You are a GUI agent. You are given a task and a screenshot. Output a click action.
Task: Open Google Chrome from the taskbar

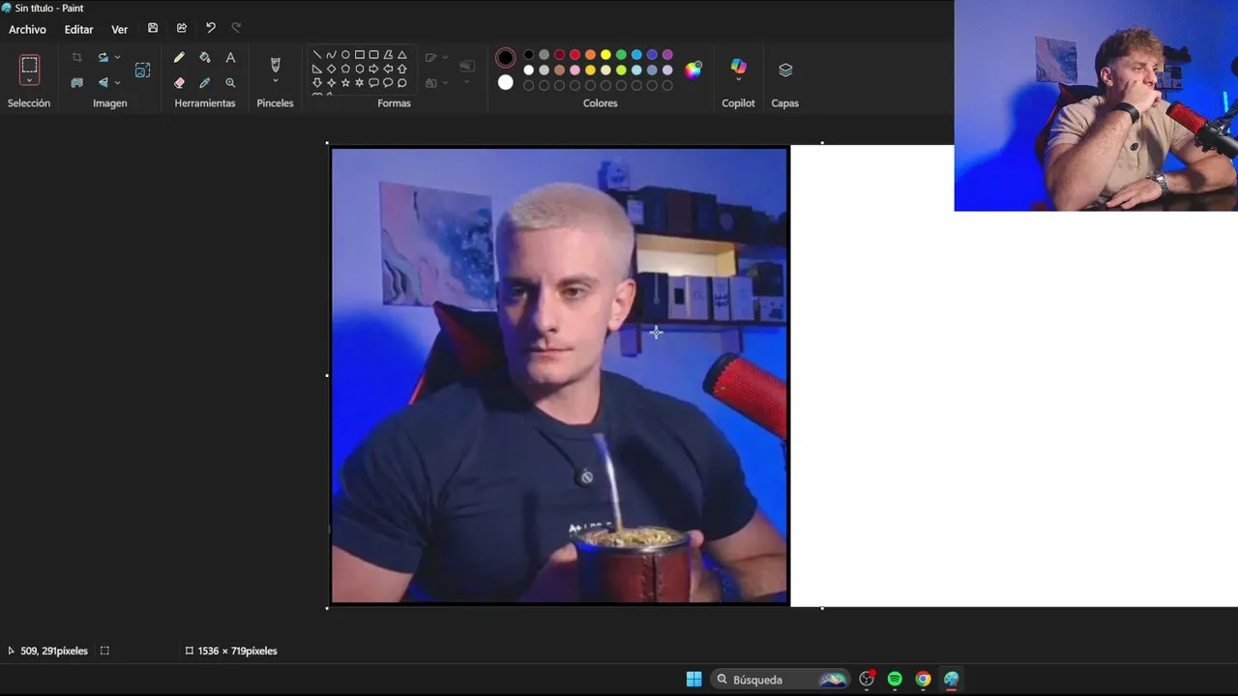click(923, 680)
